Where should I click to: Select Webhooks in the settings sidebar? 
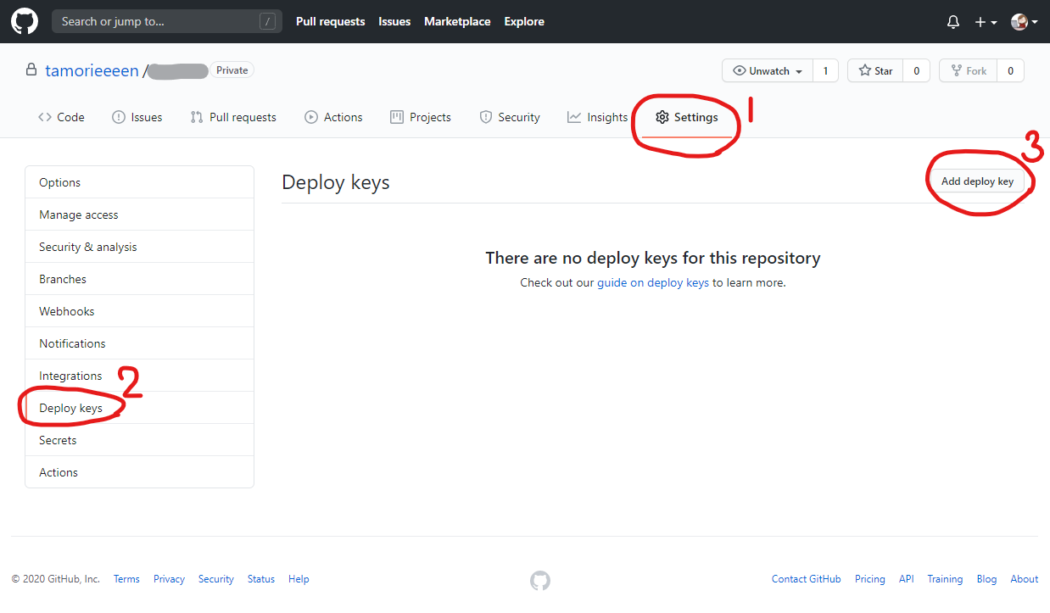(x=66, y=310)
